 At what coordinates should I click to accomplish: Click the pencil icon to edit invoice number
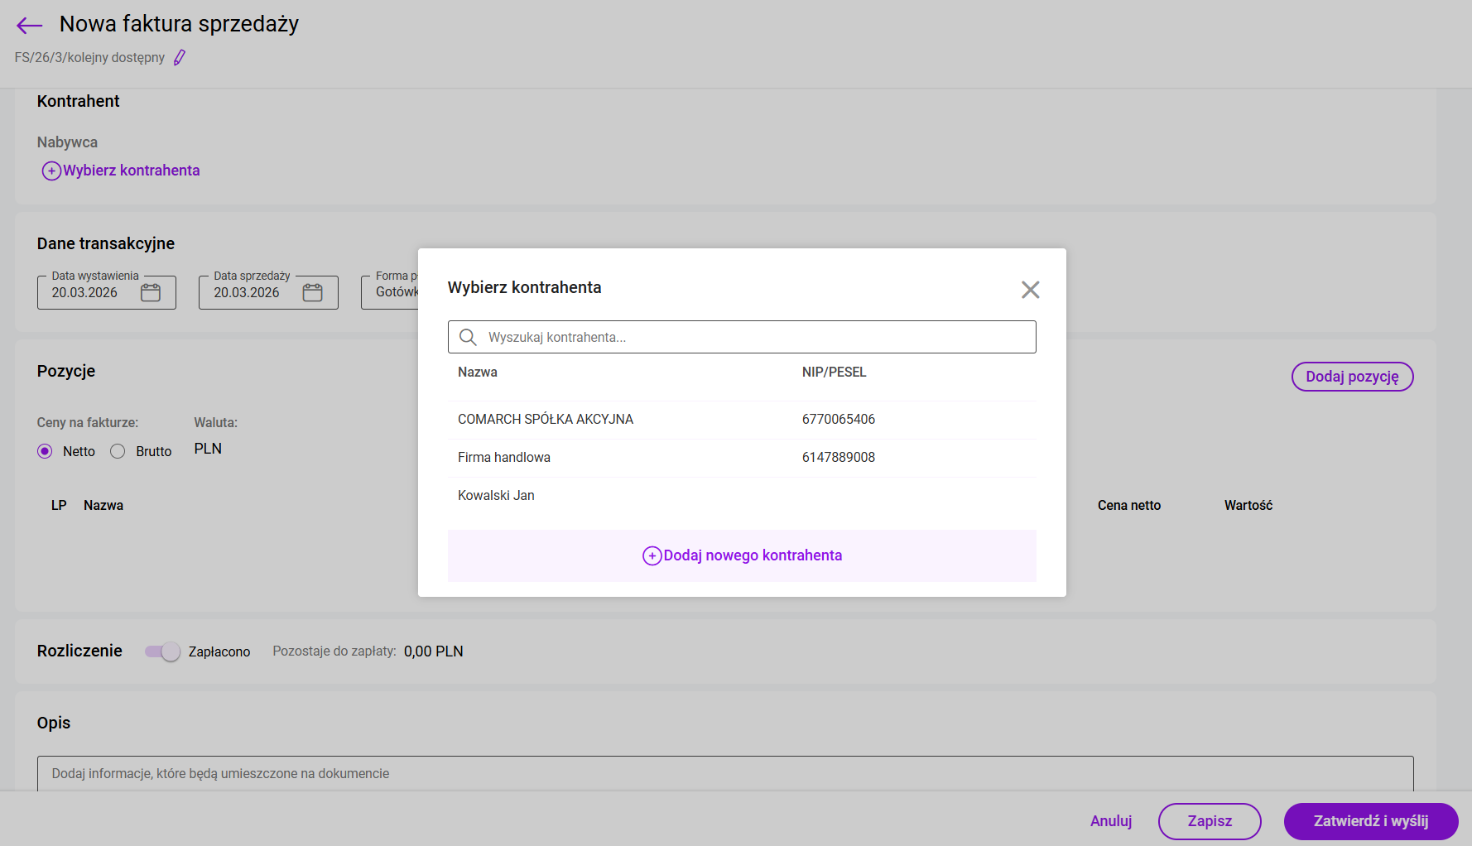[x=180, y=57]
